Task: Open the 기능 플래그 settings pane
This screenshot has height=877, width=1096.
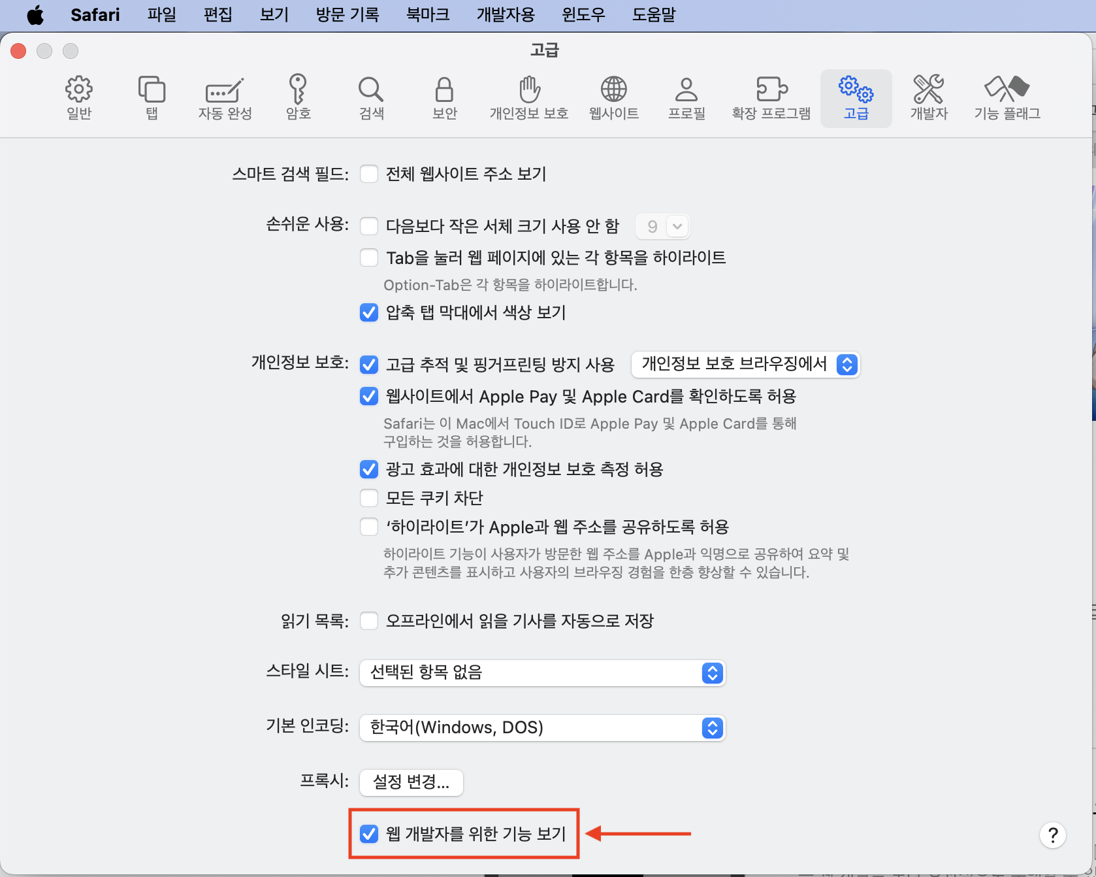Action: point(1007,97)
